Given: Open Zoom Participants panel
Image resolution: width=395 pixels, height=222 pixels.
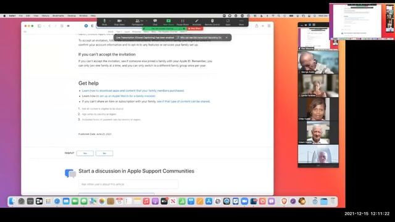Looking at the screenshot, I should click(138, 22).
